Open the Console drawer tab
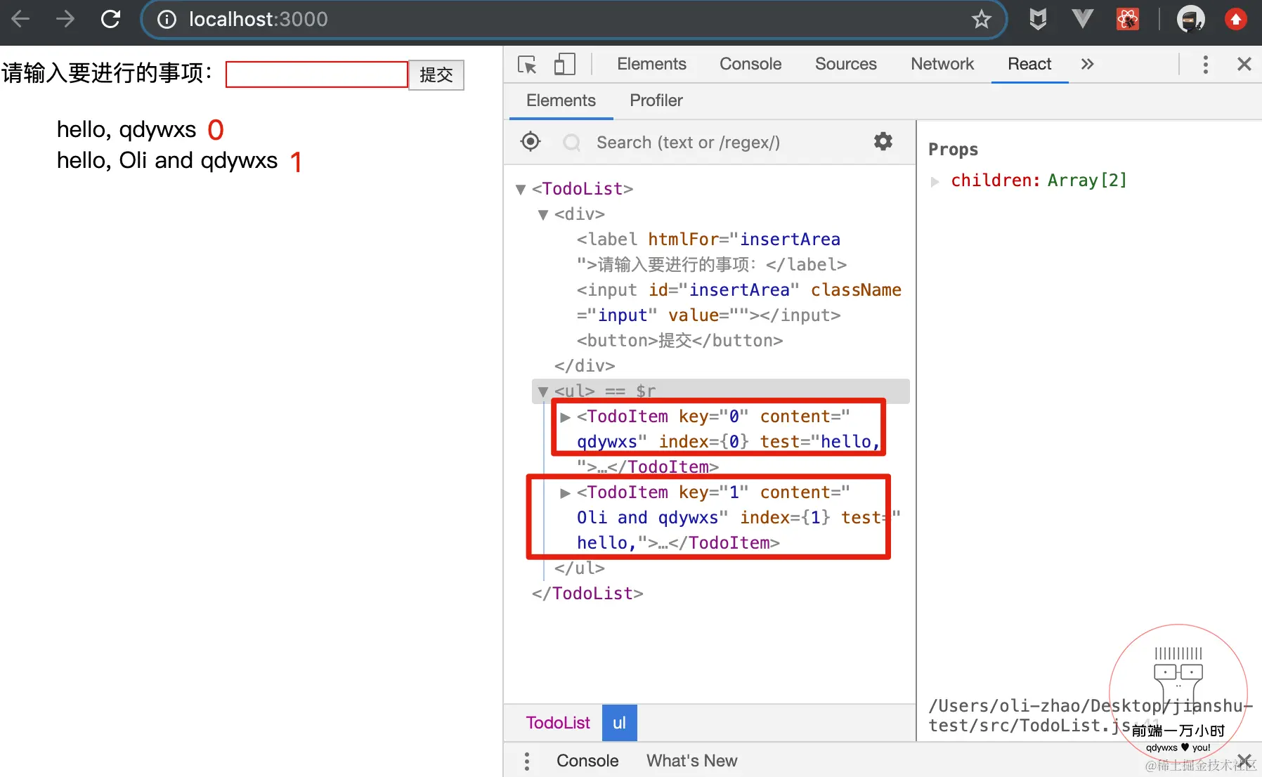 (587, 761)
